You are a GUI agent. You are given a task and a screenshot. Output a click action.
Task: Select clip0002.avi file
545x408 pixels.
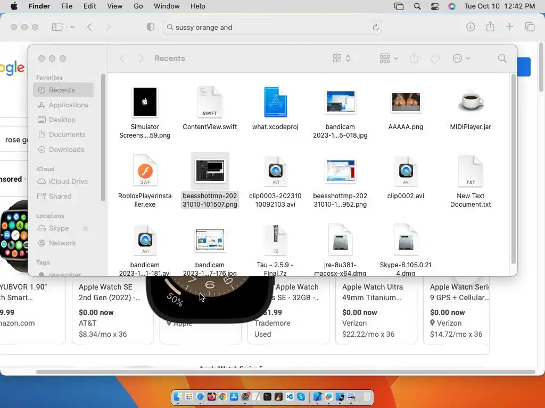tap(406, 177)
